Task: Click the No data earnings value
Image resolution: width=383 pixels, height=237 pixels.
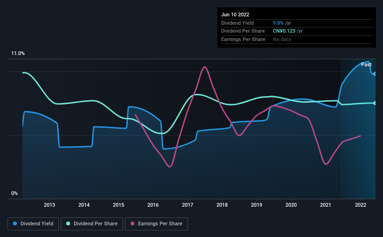Action: pyautogui.click(x=282, y=39)
